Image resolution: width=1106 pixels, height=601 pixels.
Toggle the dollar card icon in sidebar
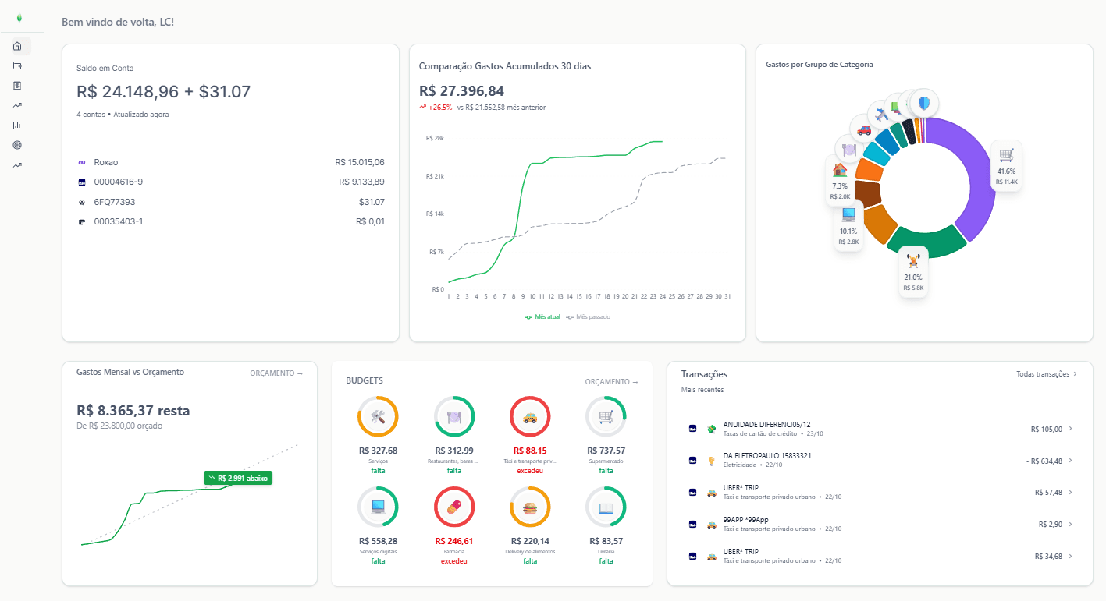click(17, 86)
